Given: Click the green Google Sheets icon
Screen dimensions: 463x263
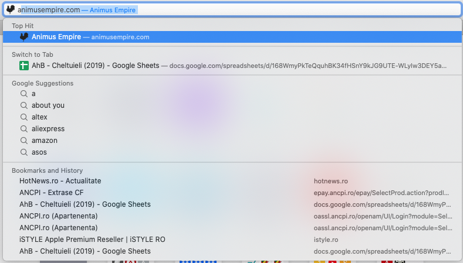Looking at the screenshot, I should [x=24, y=66].
